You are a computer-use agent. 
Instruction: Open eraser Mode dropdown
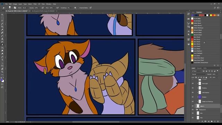pyautogui.click(x=25, y=8)
